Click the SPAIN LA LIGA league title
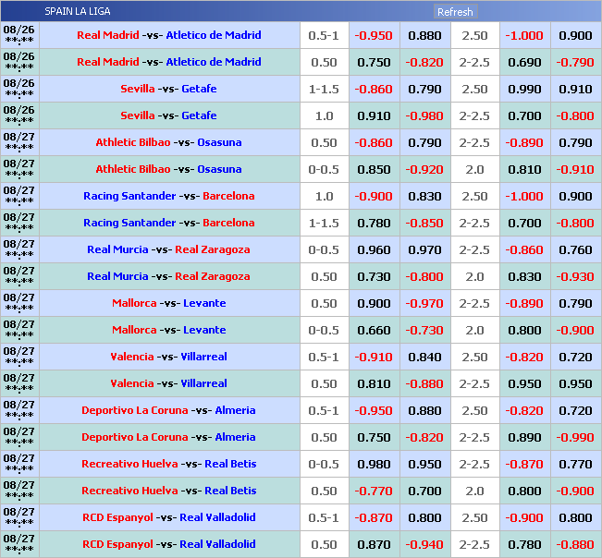The height and width of the screenshot is (558, 602). tap(80, 12)
